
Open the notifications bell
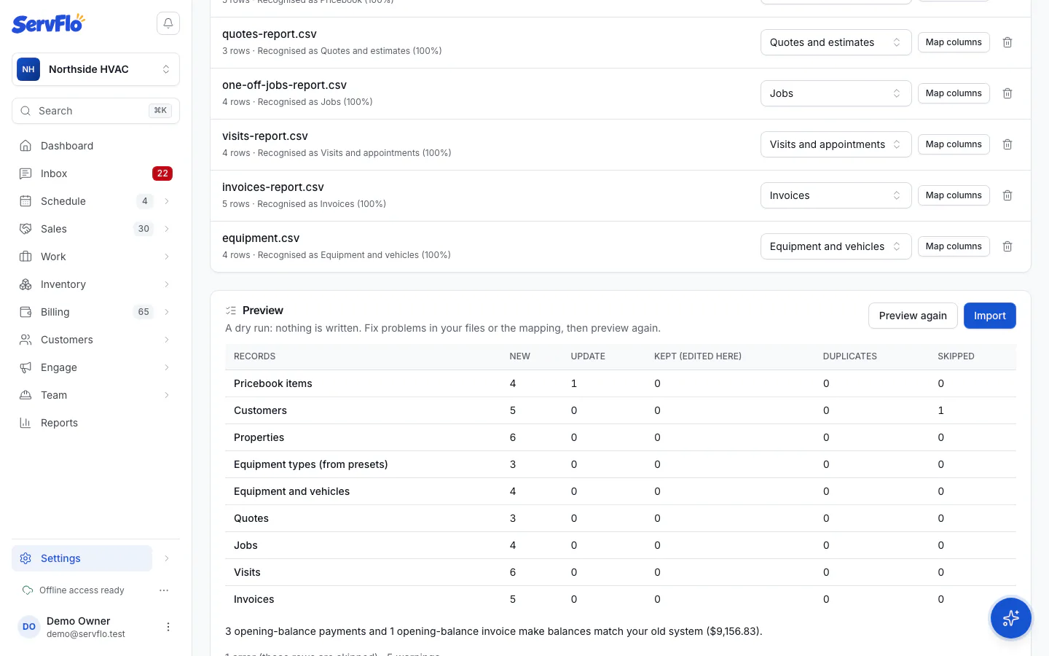pyautogui.click(x=168, y=23)
